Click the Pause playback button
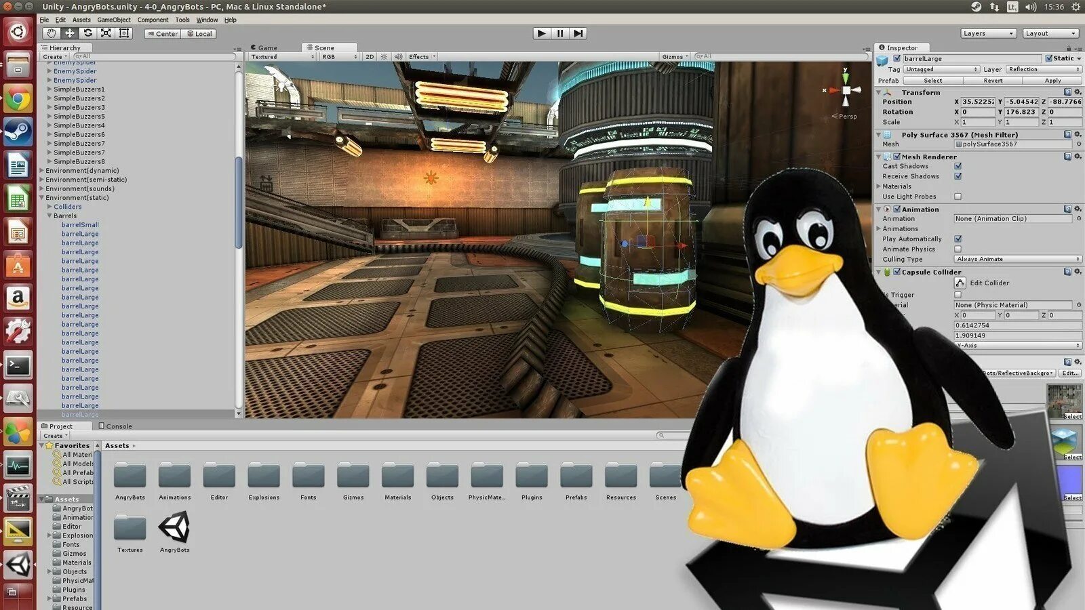This screenshot has height=610, width=1085. click(559, 33)
